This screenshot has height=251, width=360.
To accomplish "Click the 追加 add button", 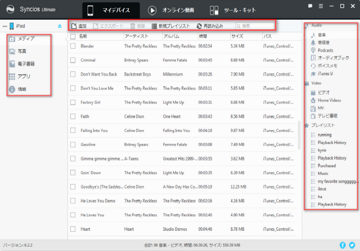I will pyautogui.click(x=79, y=26).
